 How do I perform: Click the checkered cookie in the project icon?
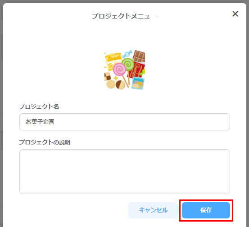coord(108,76)
